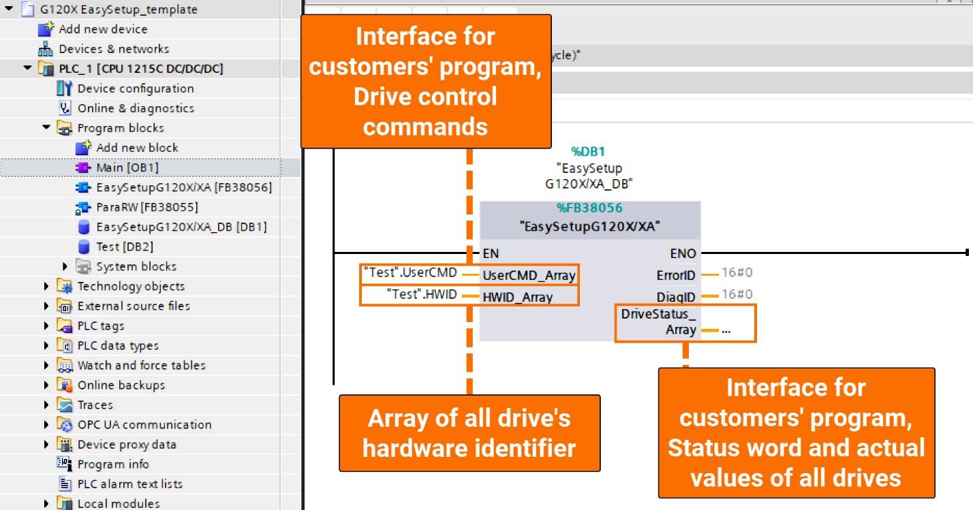Screen dimensions: 973x510
Task: Collapse the Program blocks folder
Action: tap(46, 127)
